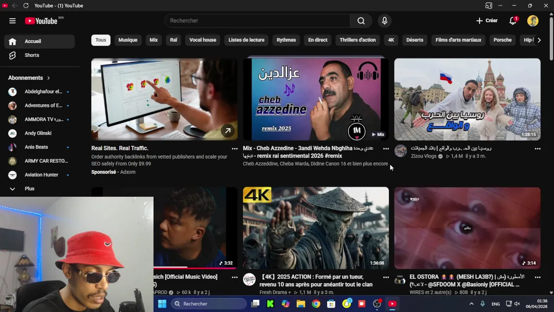Open Task View in taskbar
Image resolution: width=554 pixels, height=312 pixels.
coord(255,304)
